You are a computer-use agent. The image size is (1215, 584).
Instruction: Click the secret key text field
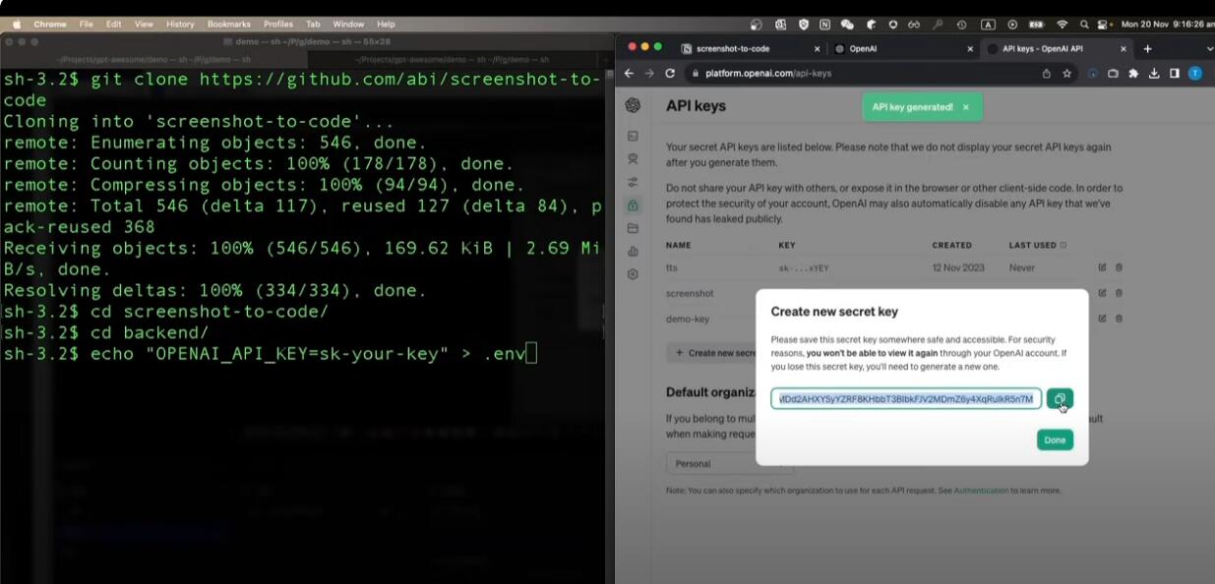coord(905,398)
